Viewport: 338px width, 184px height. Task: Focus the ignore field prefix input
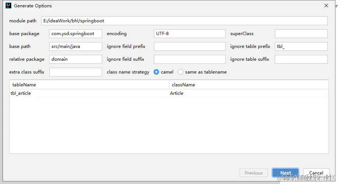[x=190, y=46]
